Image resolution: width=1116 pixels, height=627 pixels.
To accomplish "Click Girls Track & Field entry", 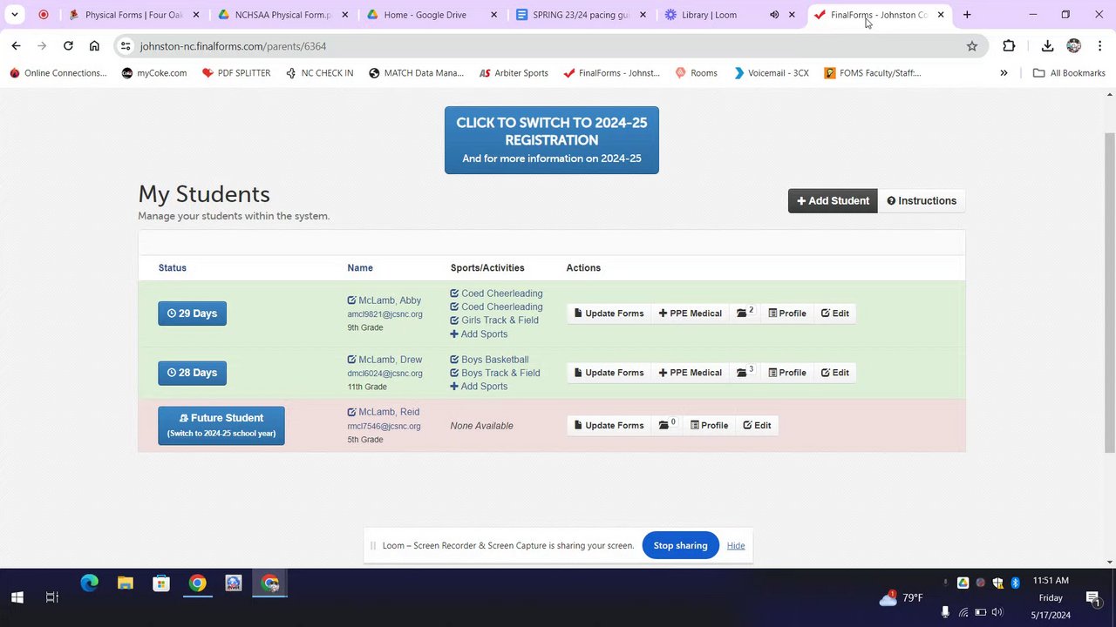I will 494,320.
